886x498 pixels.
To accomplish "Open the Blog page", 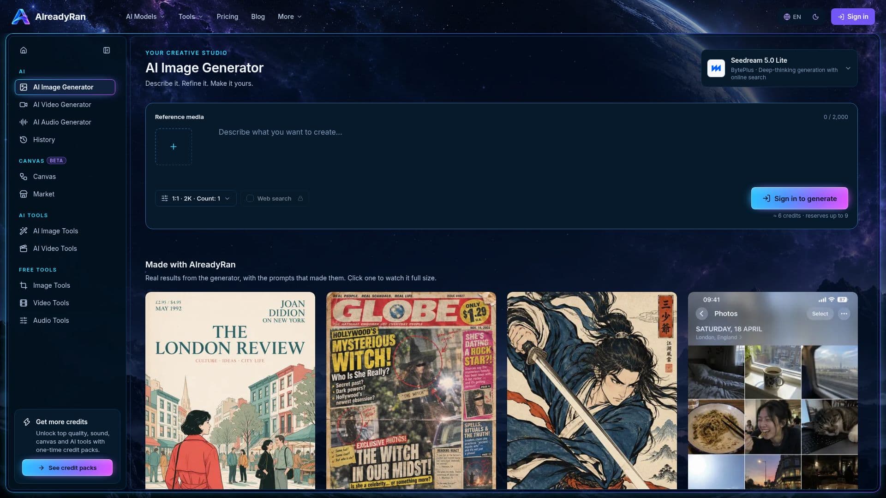I will [258, 17].
